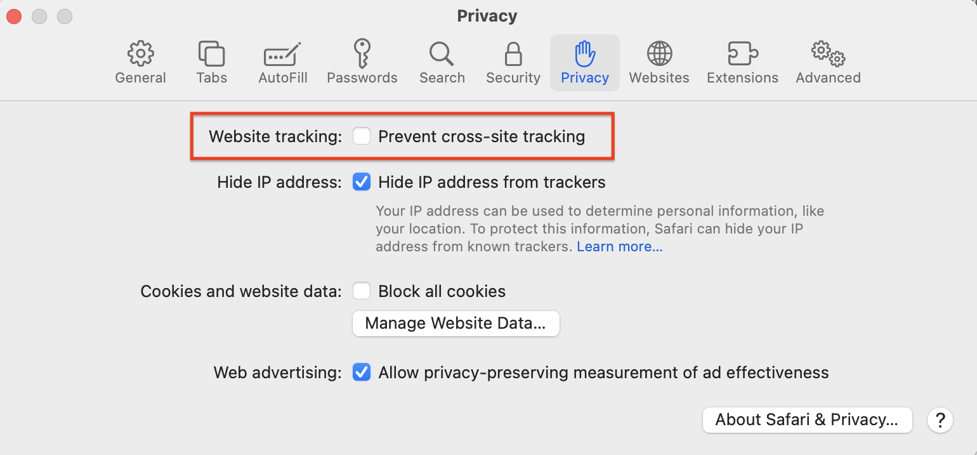This screenshot has height=455, width=977.
Task: Open Extensions puzzle piece icon
Action: [x=742, y=55]
